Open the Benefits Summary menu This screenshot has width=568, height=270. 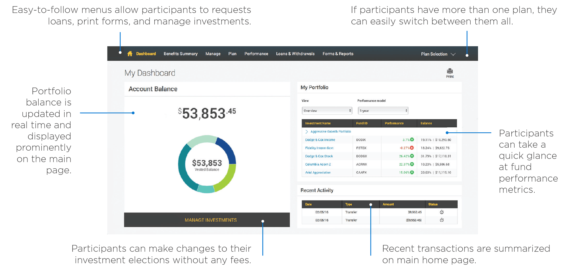181,54
